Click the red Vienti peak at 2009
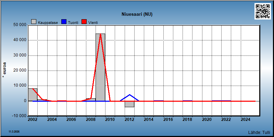The image size is (274, 137). point(100,34)
